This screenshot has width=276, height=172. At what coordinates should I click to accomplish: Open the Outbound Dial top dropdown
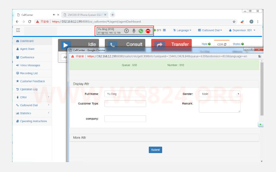pyautogui.click(x=210, y=30)
